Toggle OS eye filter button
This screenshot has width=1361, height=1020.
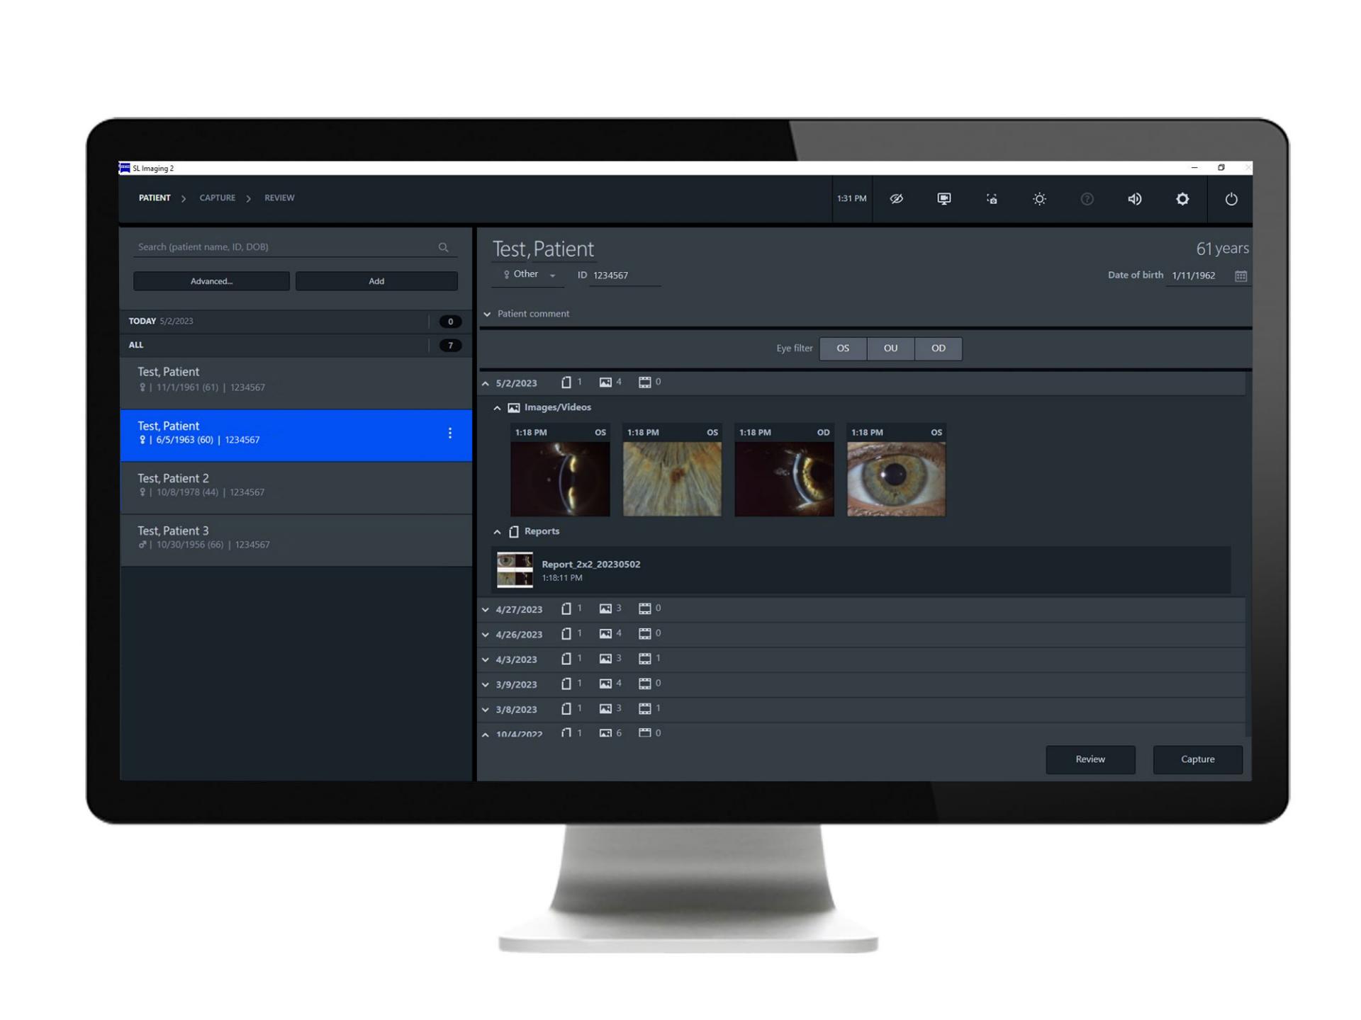pyautogui.click(x=844, y=347)
